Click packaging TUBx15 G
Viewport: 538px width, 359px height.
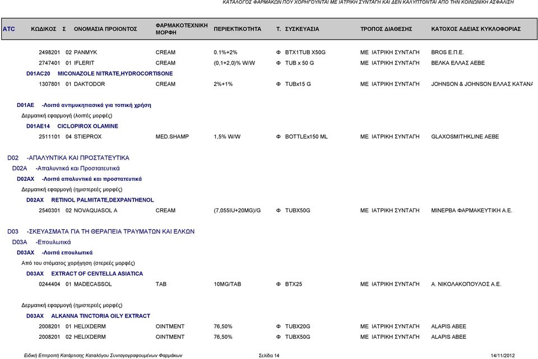tap(298, 84)
